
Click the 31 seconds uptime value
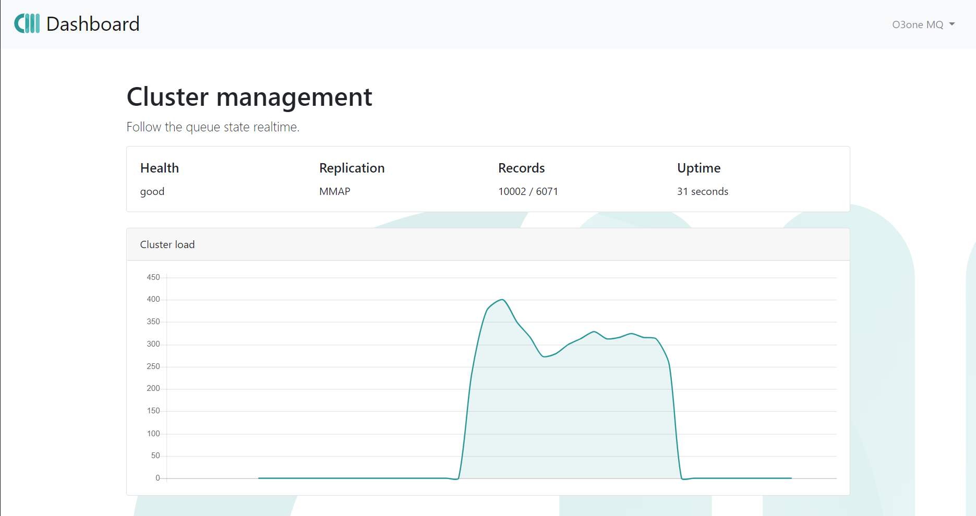click(702, 191)
